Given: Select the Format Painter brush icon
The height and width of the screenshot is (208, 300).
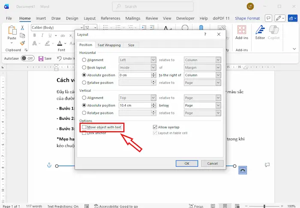Looking at the screenshot, I should tap(22, 43).
